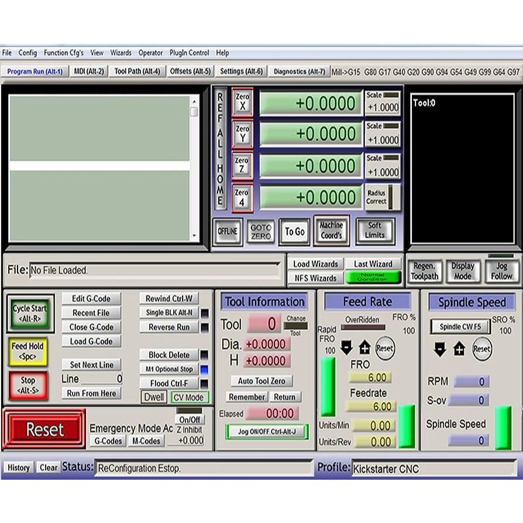The height and width of the screenshot is (523, 523).
Task: Click the Zero X axis button
Action: tap(242, 102)
